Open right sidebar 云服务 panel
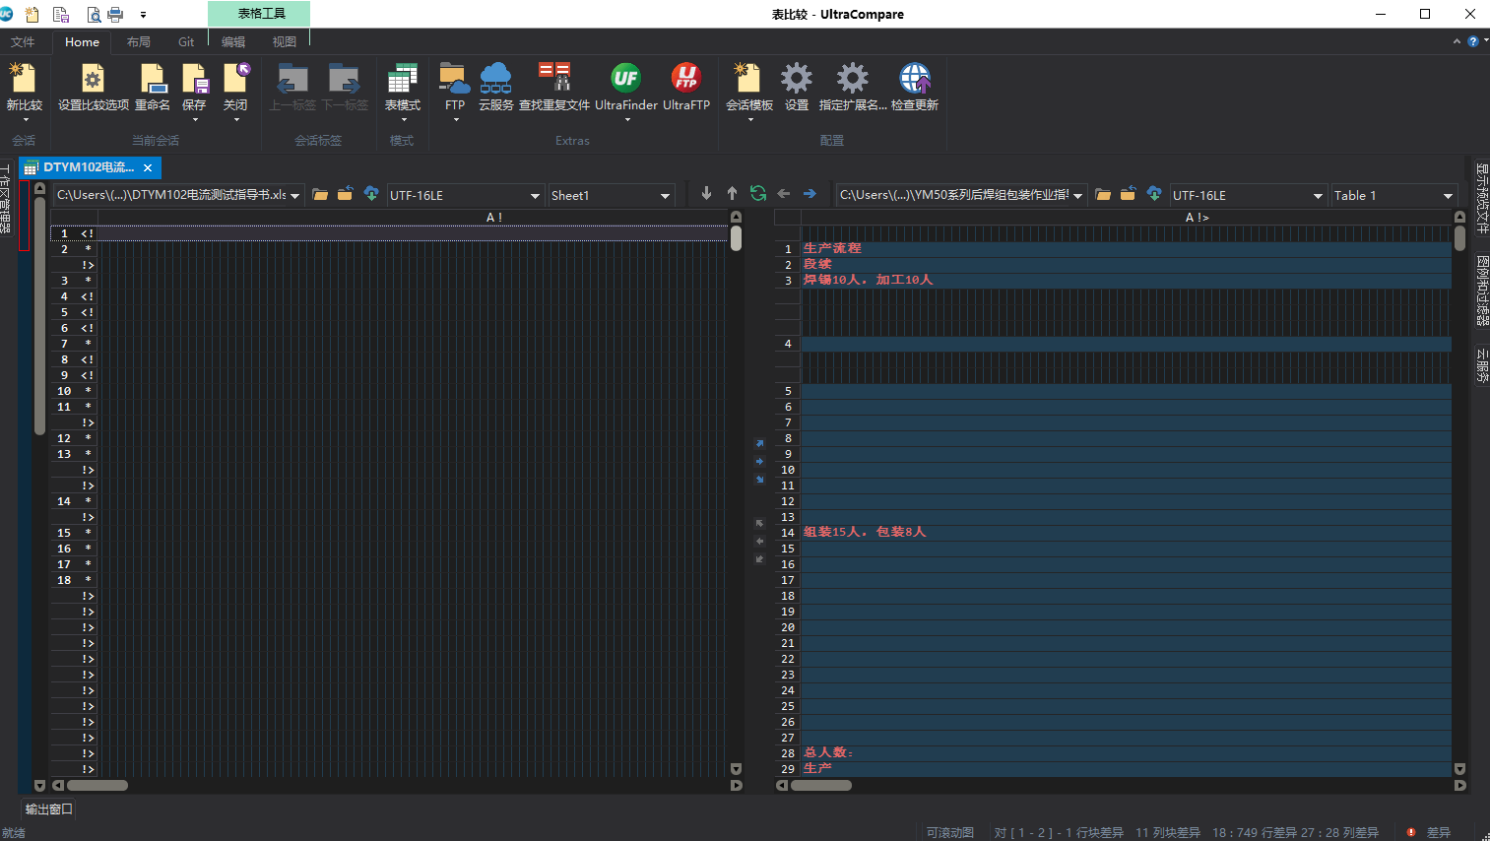This screenshot has width=1490, height=841. (x=1482, y=366)
